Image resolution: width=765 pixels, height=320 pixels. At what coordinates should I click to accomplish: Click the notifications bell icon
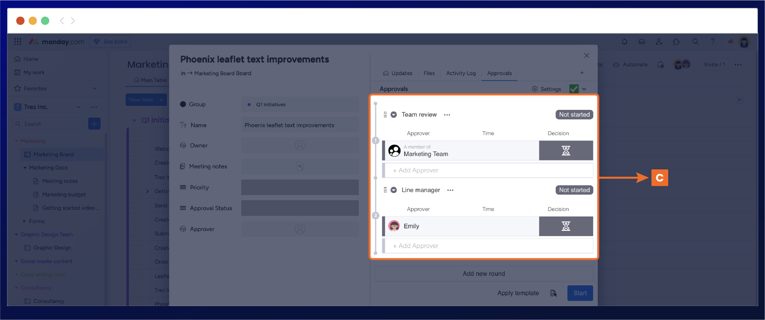[x=624, y=42]
